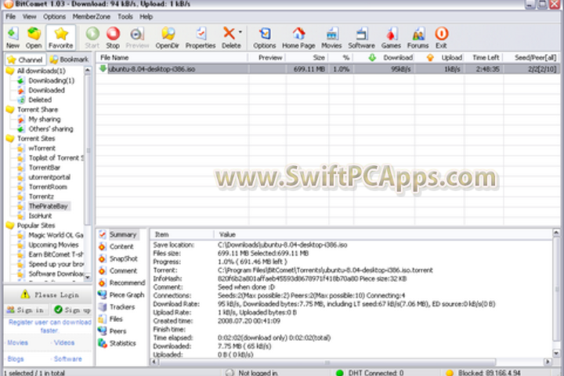Open Upcoming Movies entry
Image resolution: width=564 pixels, height=376 pixels.
(53, 245)
